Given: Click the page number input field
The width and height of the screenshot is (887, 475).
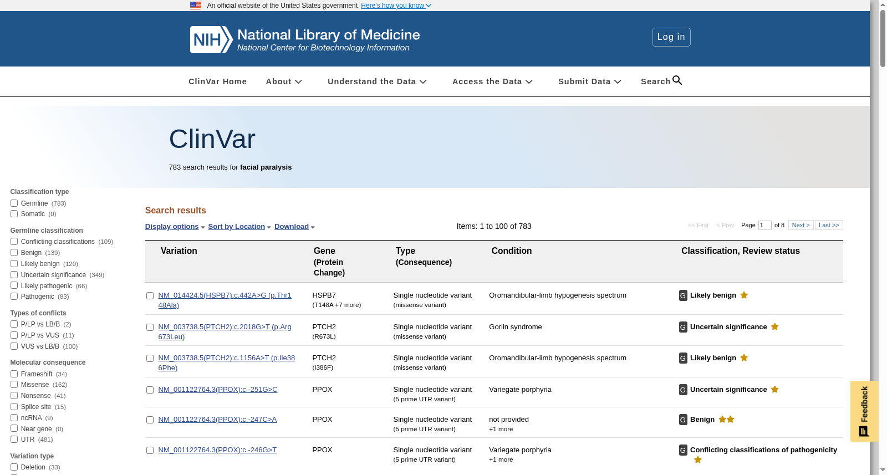Looking at the screenshot, I should [x=765, y=225].
